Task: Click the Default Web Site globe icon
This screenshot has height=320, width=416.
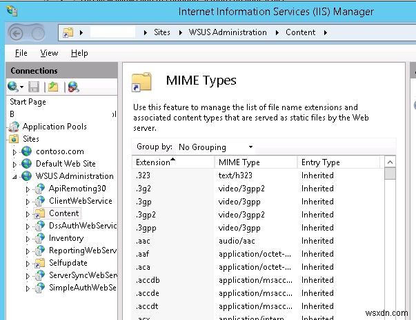Action: [x=26, y=164]
